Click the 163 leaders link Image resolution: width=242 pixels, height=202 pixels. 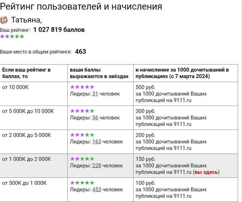pos(96,141)
